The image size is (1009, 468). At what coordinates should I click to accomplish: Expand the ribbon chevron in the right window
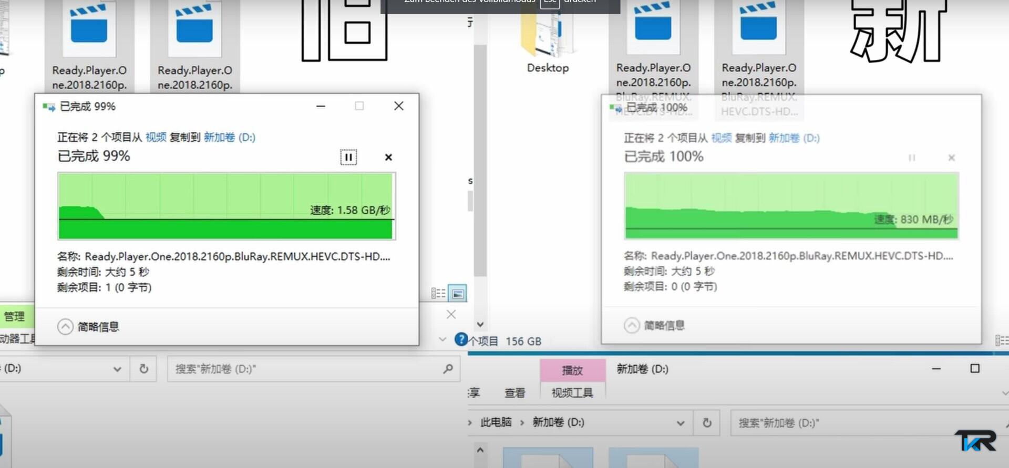click(x=1005, y=393)
